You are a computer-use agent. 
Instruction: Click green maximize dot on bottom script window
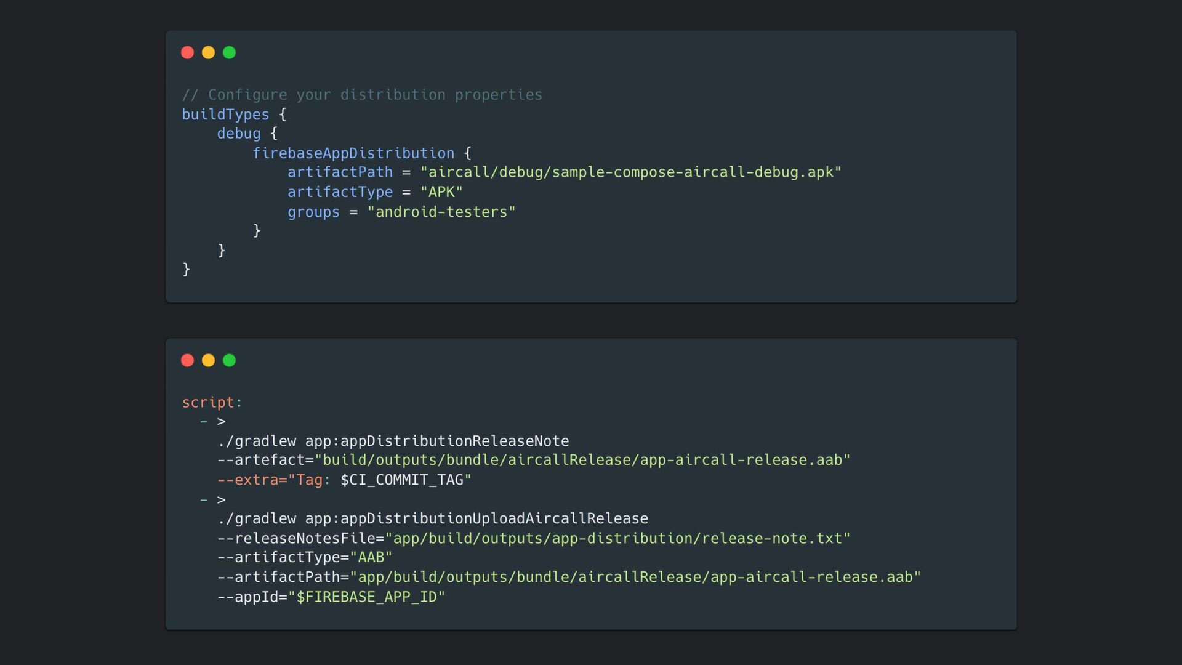tap(229, 360)
